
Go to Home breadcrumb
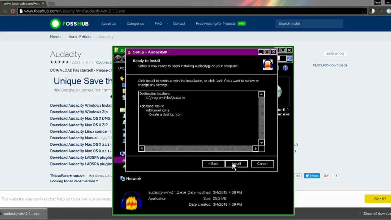(55, 37)
